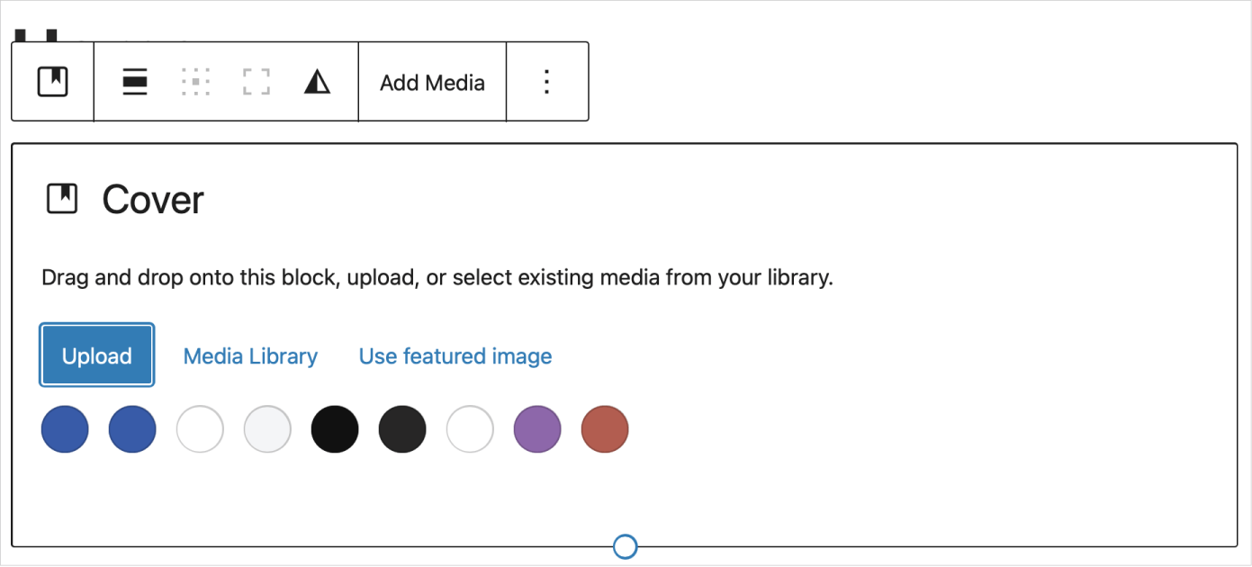This screenshot has width=1252, height=567.
Task: Pick the reddish-brown color swatch
Action: (605, 429)
